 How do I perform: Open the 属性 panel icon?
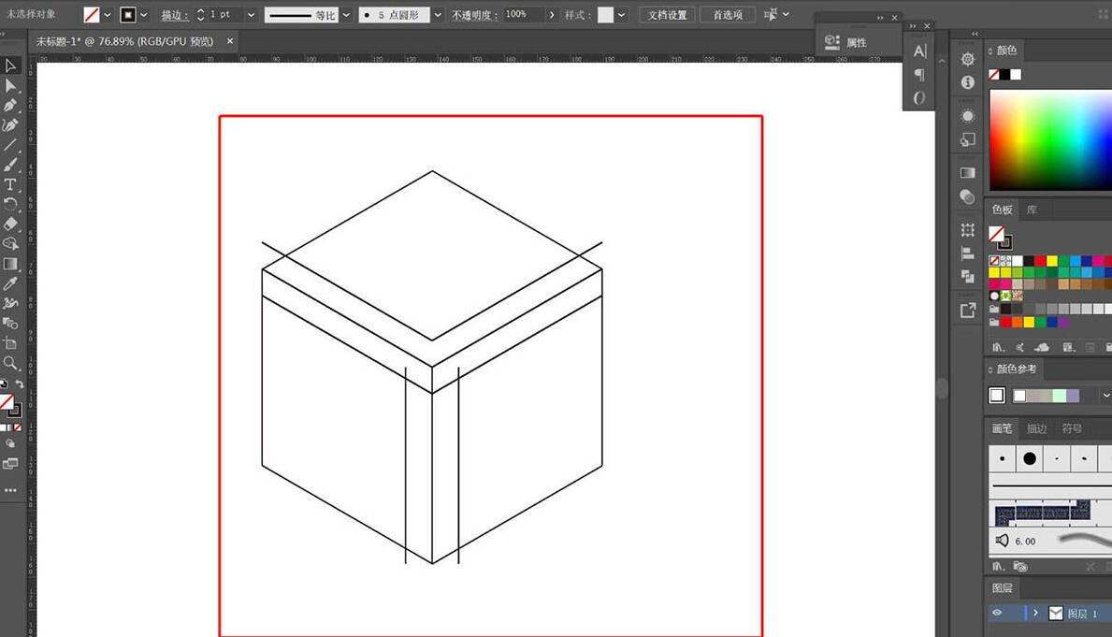(x=832, y=41)
